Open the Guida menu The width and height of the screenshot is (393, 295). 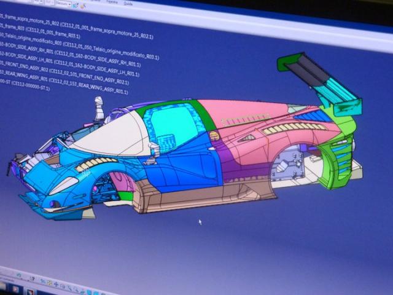point(128,4)
